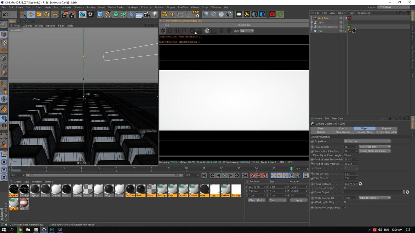
Task: Open the Edit Render Settings gear icon
Action: 90,14
